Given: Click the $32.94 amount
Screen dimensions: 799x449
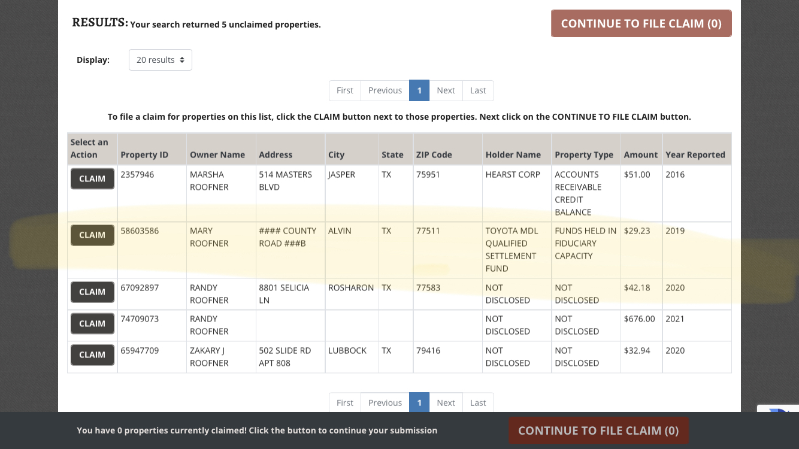Looking at the screenshot, I should coord(637,351).
